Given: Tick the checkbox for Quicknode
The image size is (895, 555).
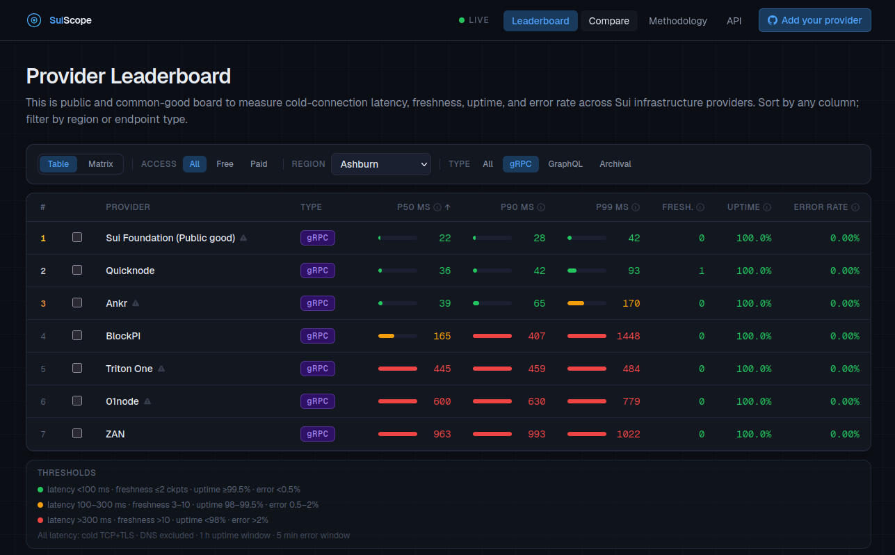Looking at the screenshot, I should (x=77, y=270).
